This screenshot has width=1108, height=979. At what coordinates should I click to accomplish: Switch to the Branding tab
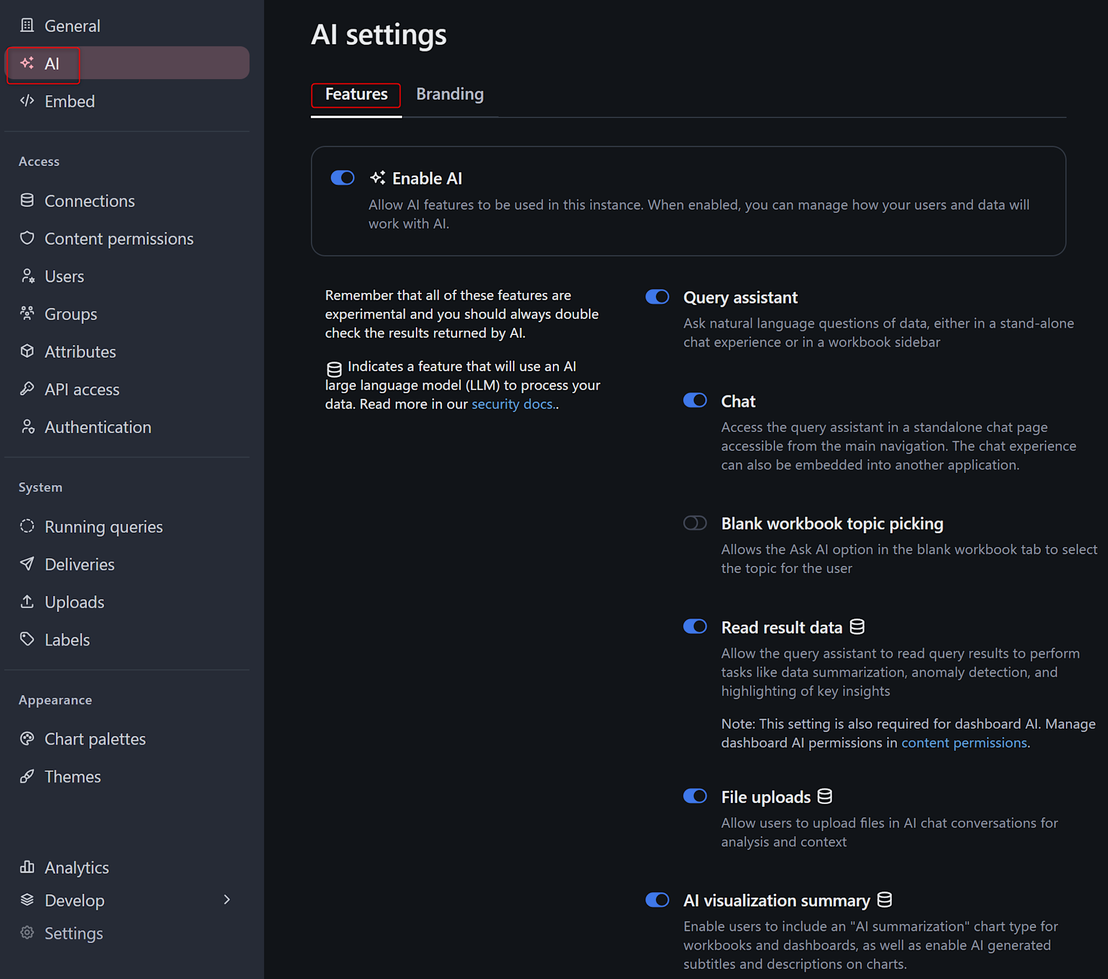pyautogui.click(x=449, y=94)
